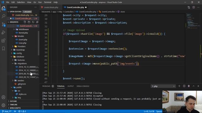The width and height of the screenshot is (202, 113).
Task: Open Kernel.php in the explorer
Action: point(23,33)
